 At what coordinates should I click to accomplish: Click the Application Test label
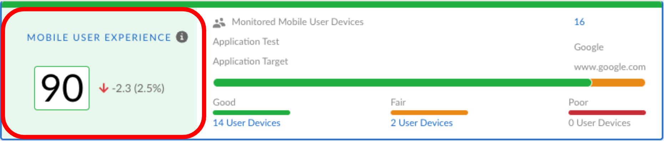click(246, 42)
